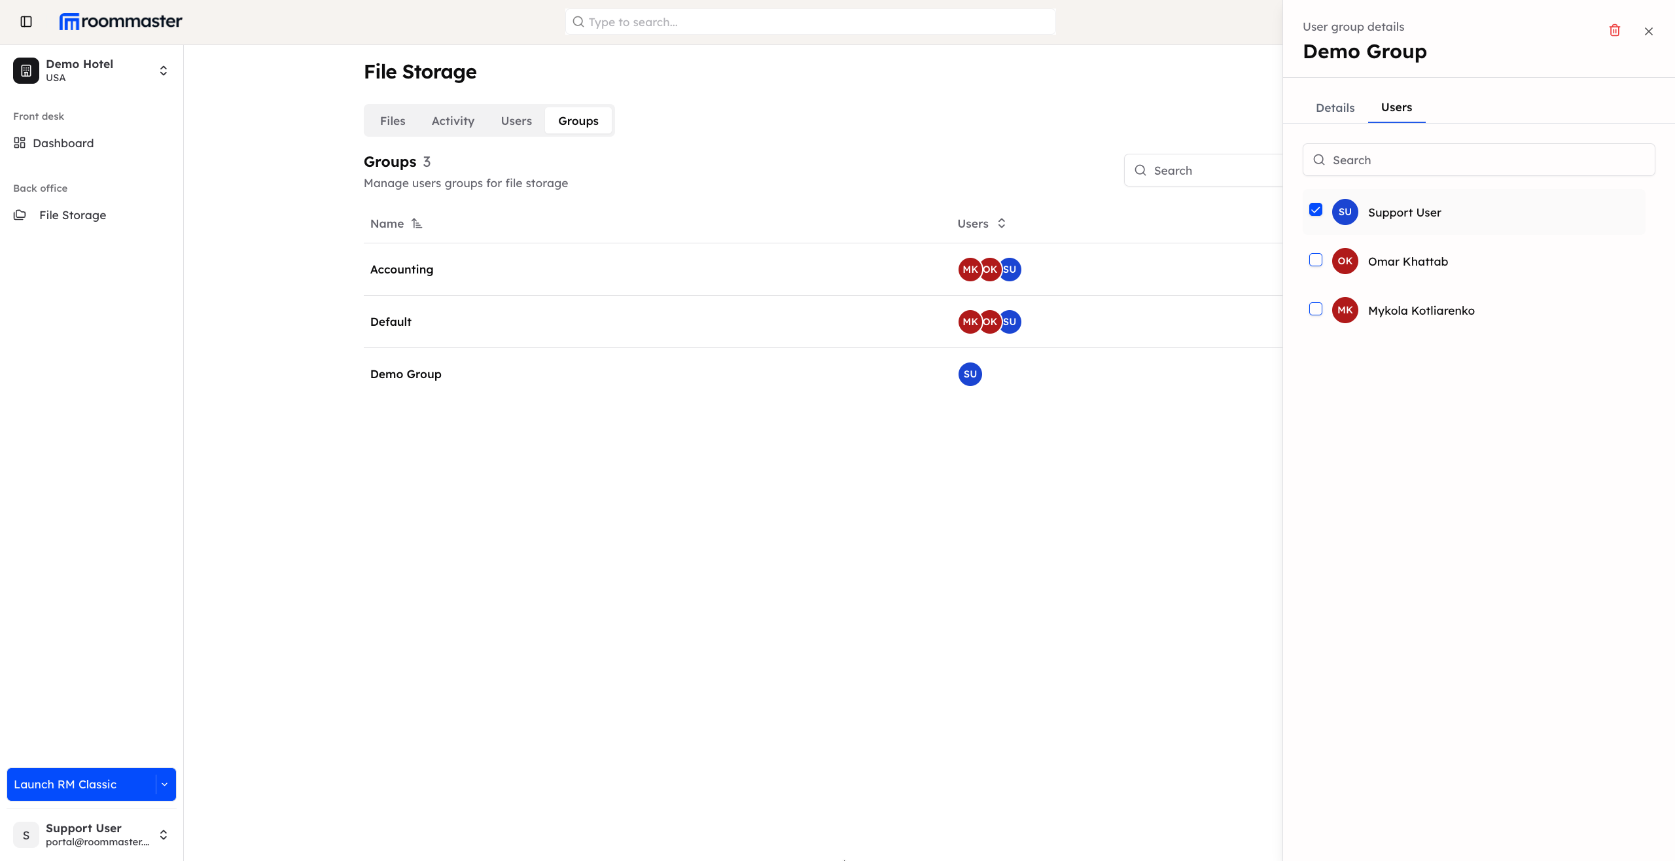
Task: Switch to the Details tab in group panel
Action: tap(1334, 107)
